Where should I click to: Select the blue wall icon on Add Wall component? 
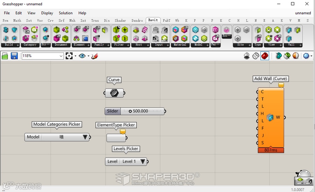tap(270, 117)
